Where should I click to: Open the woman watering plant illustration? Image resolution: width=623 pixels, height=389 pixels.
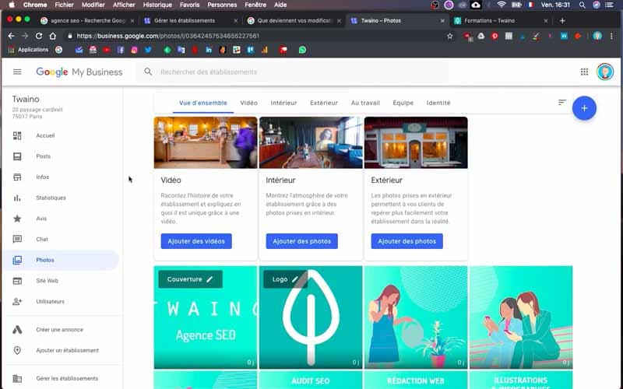416,317
